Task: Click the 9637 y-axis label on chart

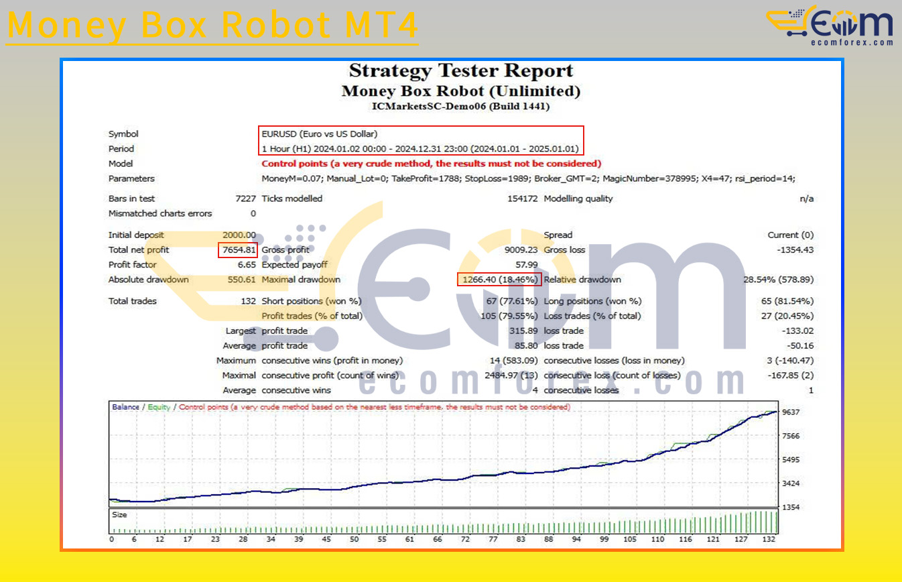Action: pos(790,412)
